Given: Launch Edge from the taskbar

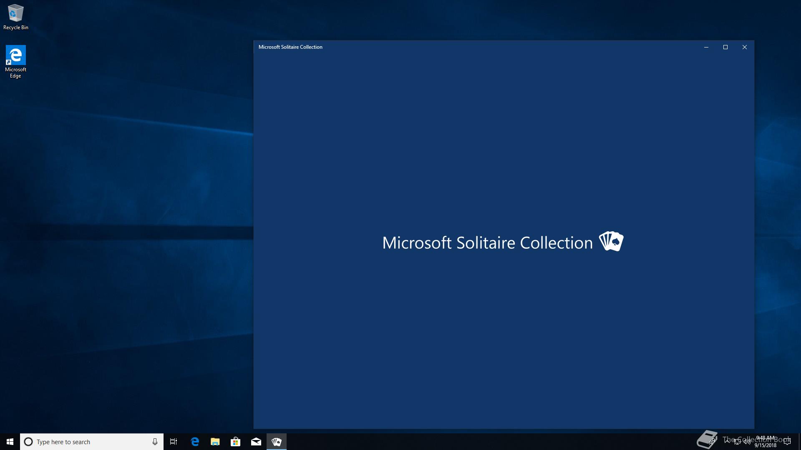Looking at the screenshot, I should coord(195,442).
